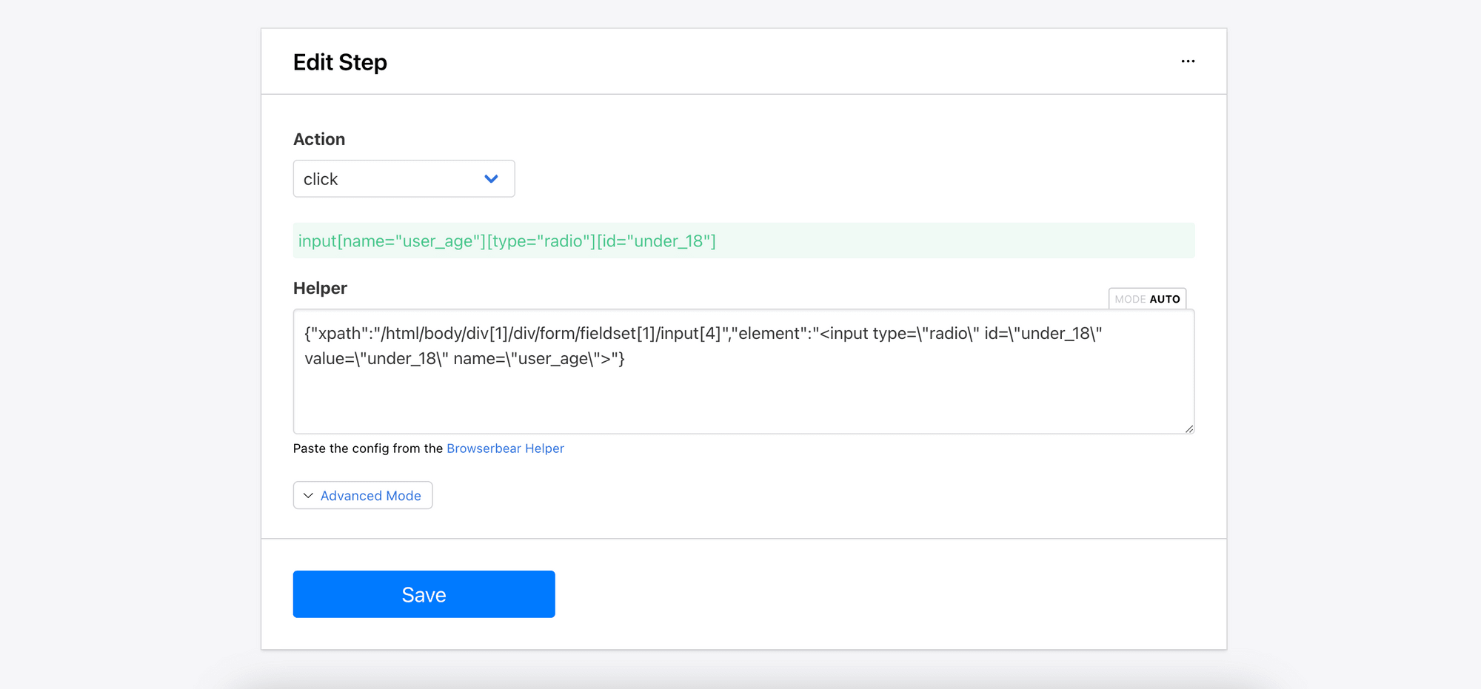Click the Helper section label
The image size is (1481, 689).
tap(320, 288)
